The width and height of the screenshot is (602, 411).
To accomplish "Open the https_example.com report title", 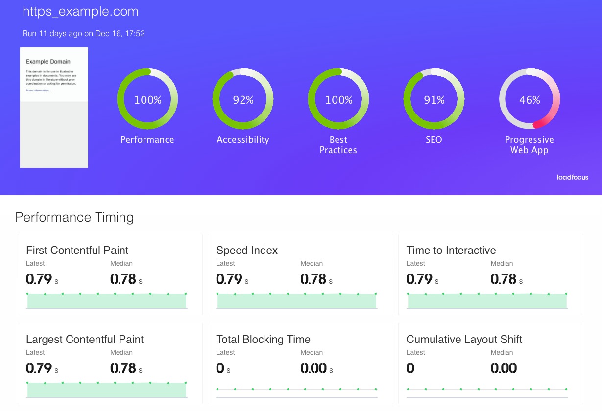I will coord(80,11).
